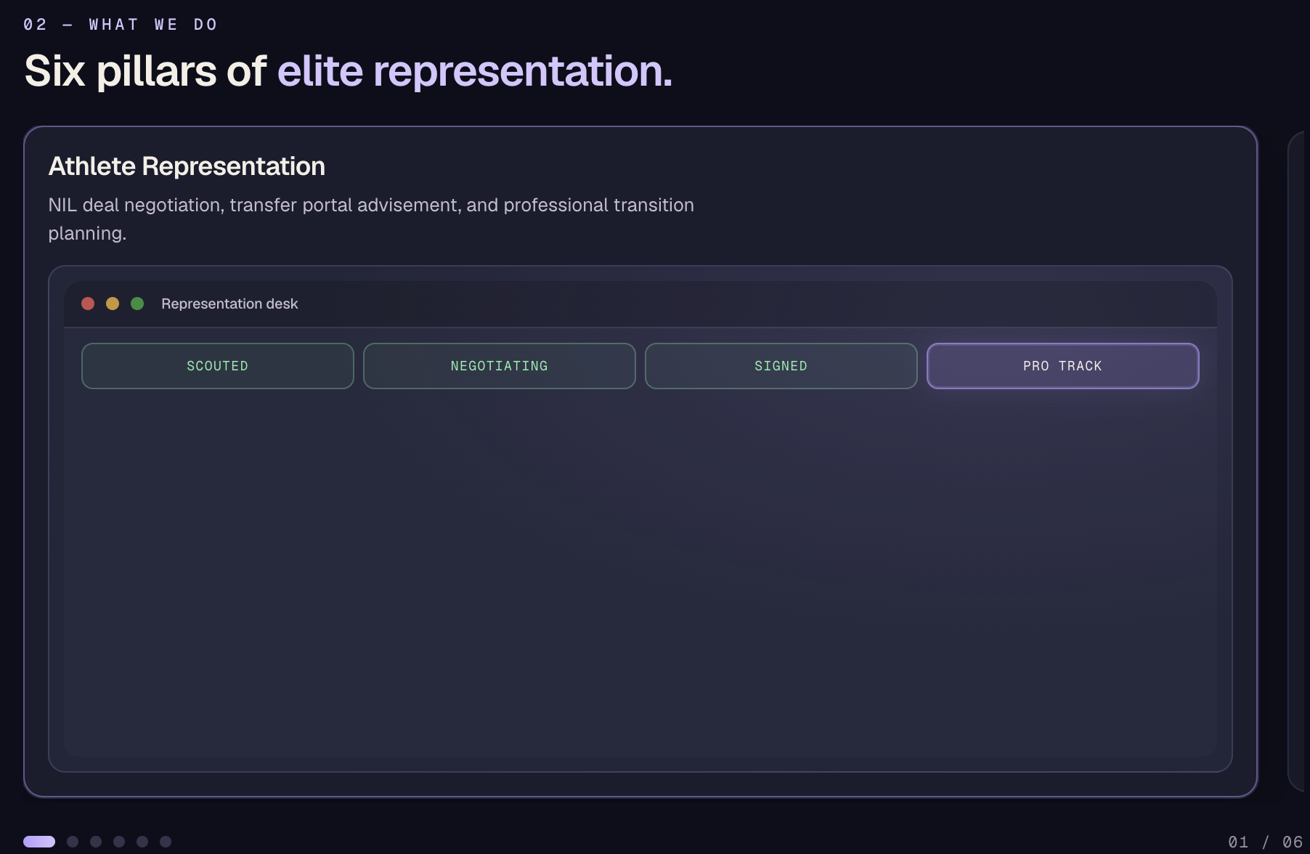Open the SIGNED stage tab
The width and height of the screenshot is (1310, 854).
pyautogui.click(x=781, y=366)
